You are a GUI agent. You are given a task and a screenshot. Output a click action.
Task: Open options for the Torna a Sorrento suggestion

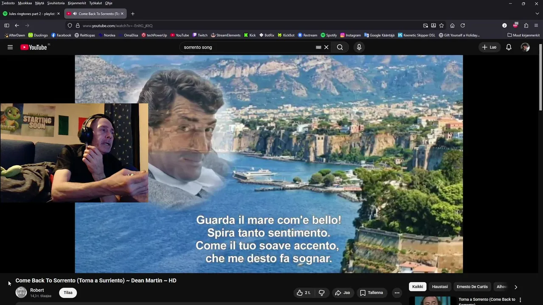tap(521, 300)
